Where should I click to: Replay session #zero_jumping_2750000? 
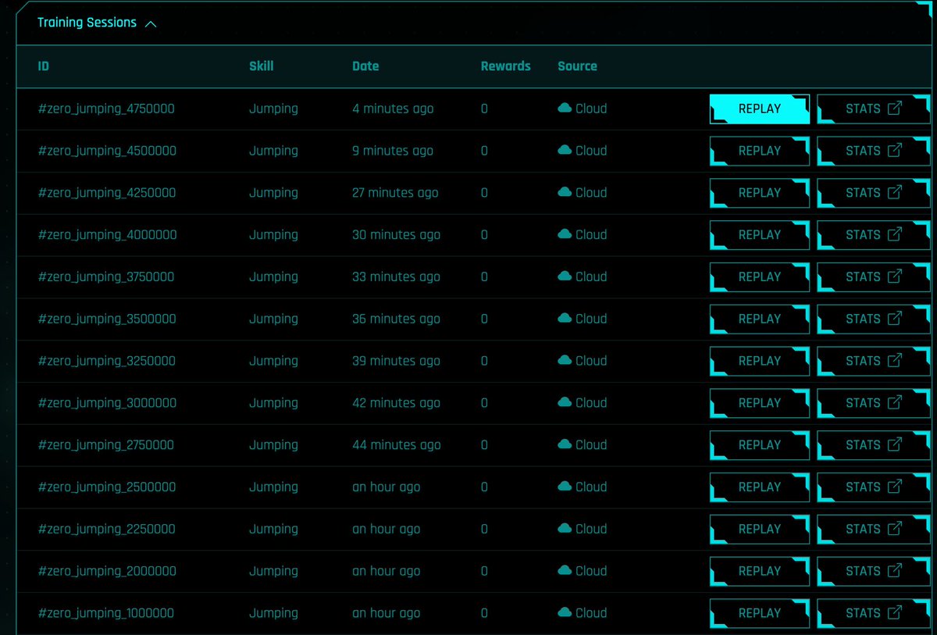pyautogui.click(x=759, y=445)
